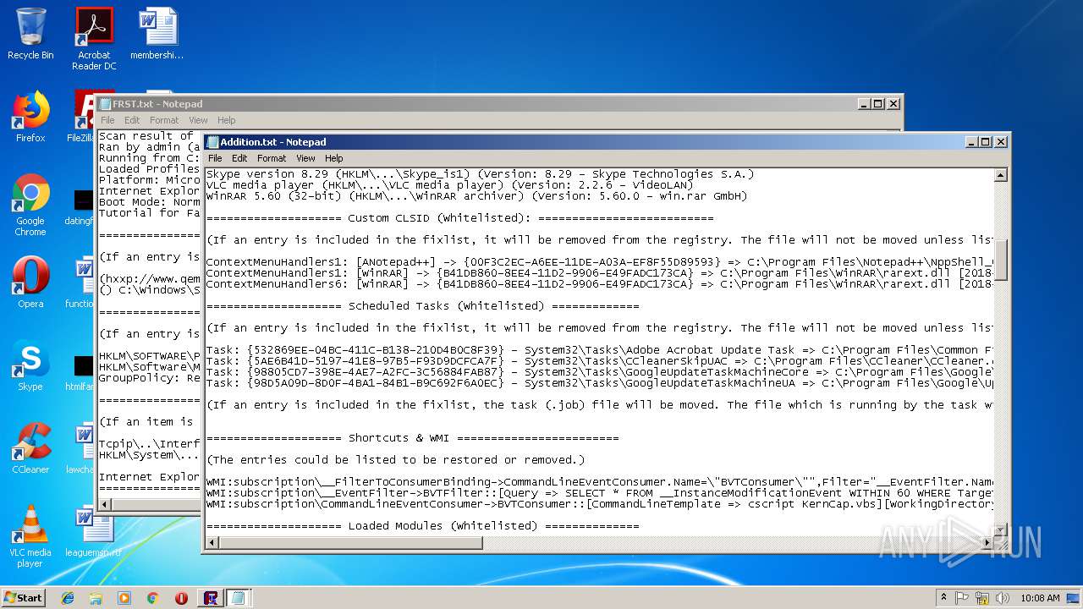The height and width of the screenshot is (609, 1083).
Task: Open Opera from the taskbar
Action: click(x=181, y=598)
